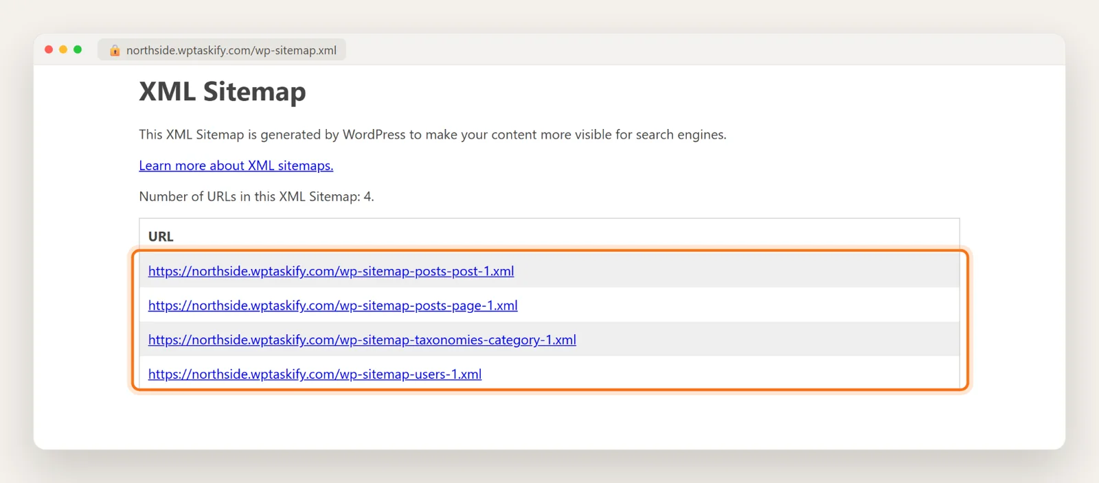Click the 'This XML Sitemap is generated by WordPress' paragraph
This screenshot has width=1099, height=483.
[433, 134]
